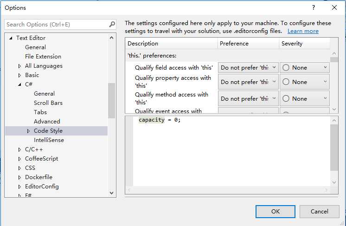Expand the CoffeeScript node
This screenshot has height=226, width=346.
[x=19, y=159]
